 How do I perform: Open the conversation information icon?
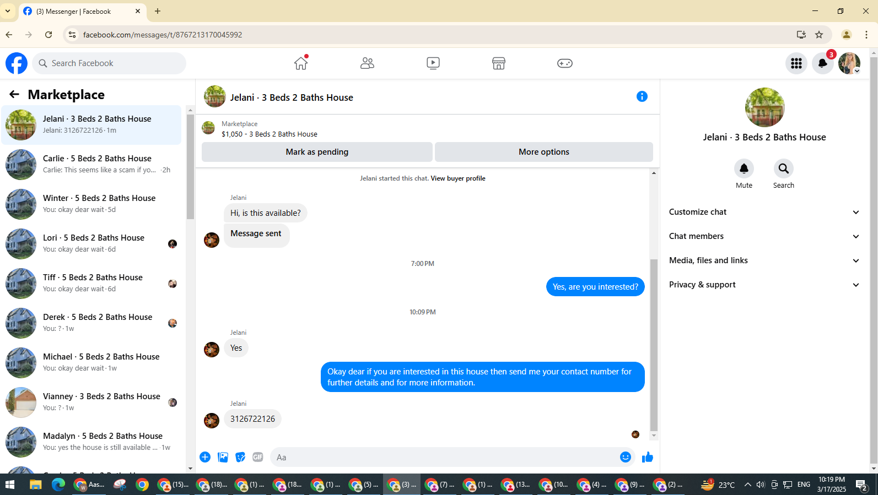point(642,97)
